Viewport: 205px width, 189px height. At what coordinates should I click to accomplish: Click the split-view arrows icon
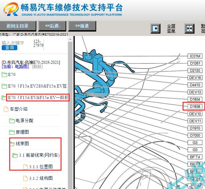coord(189,28)
